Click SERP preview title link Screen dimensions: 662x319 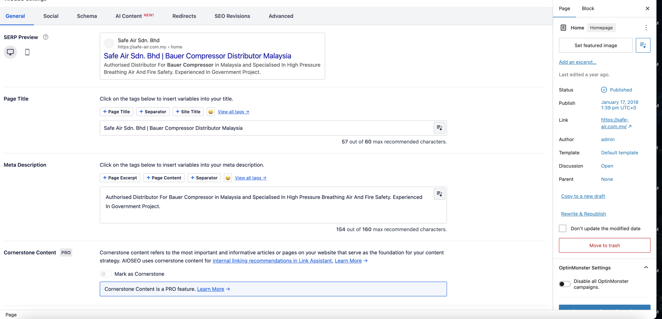[197, 56]
